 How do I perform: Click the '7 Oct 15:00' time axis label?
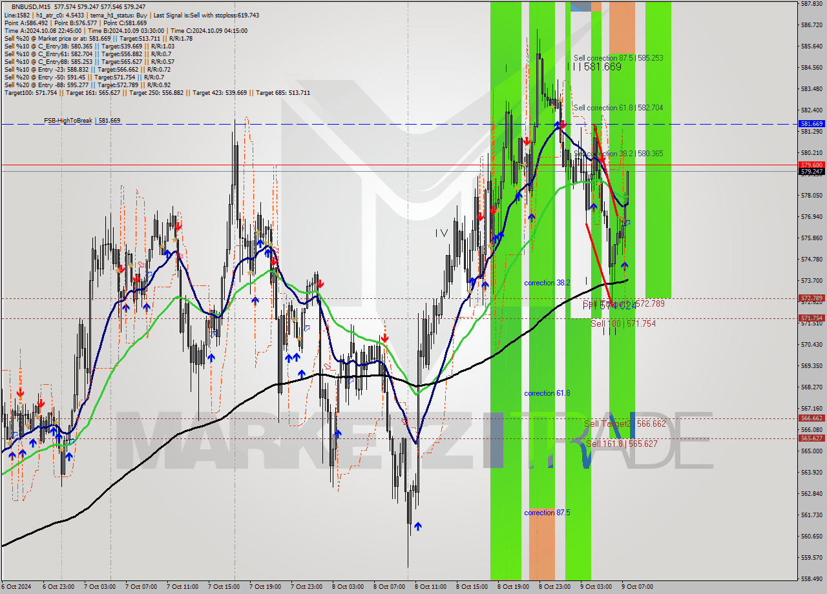[x=223, y=587]
